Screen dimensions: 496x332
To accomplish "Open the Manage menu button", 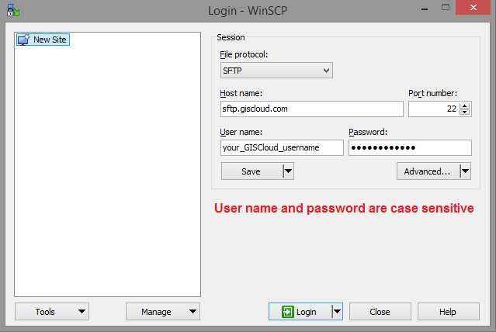I will click(x=163, y=312).
